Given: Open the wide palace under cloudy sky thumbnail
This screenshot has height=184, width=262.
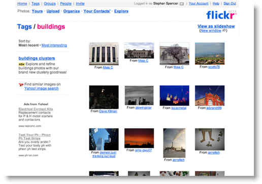Looking at the screenshot, I should 139,50.
